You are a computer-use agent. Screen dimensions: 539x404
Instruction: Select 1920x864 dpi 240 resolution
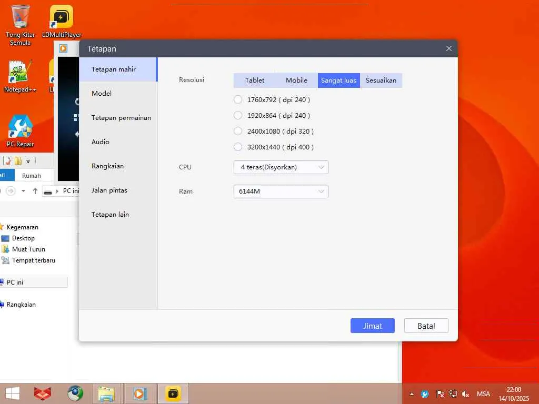tap(238, 115)
